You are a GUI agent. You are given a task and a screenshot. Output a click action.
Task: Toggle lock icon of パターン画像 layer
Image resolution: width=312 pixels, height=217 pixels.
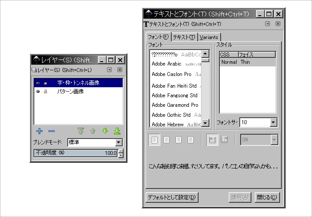click(x=45, y=92)
